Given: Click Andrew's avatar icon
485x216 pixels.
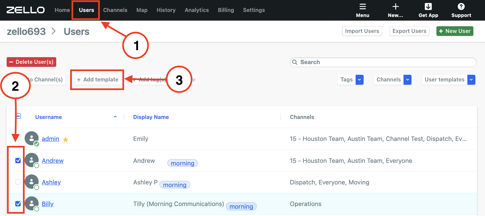Looking at the screenshot, I should point(32,160).
